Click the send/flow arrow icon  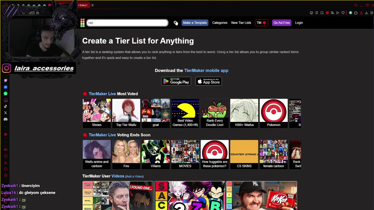point(338,13)
